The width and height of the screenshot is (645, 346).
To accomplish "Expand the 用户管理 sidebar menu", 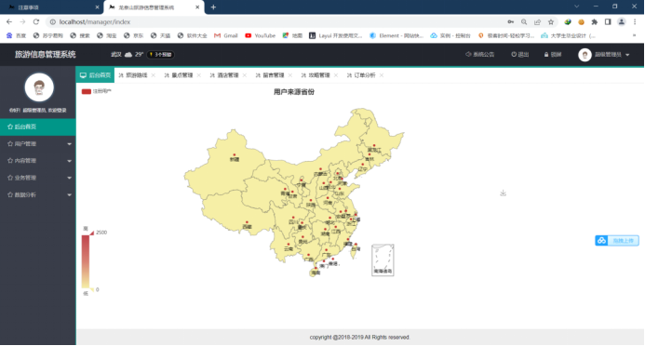I will pos(38,144).
